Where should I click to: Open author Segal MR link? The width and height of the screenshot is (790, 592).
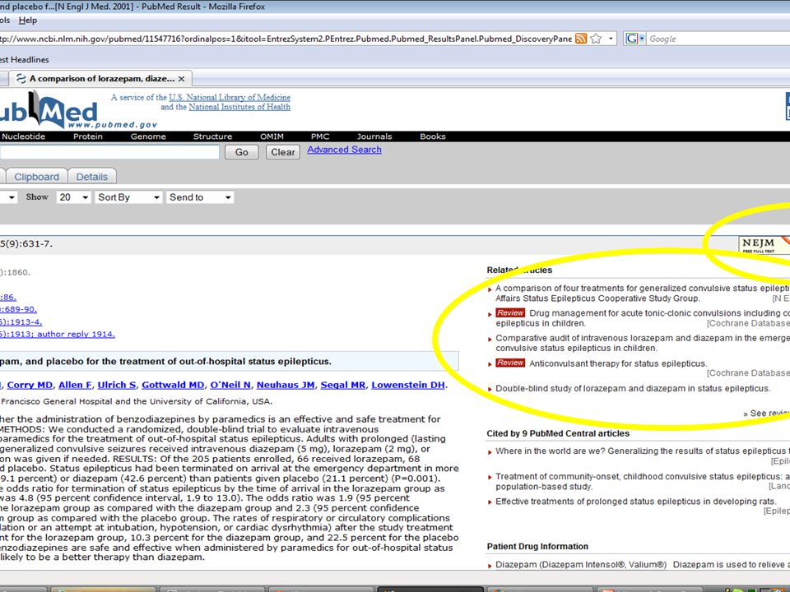click(343, 385)
